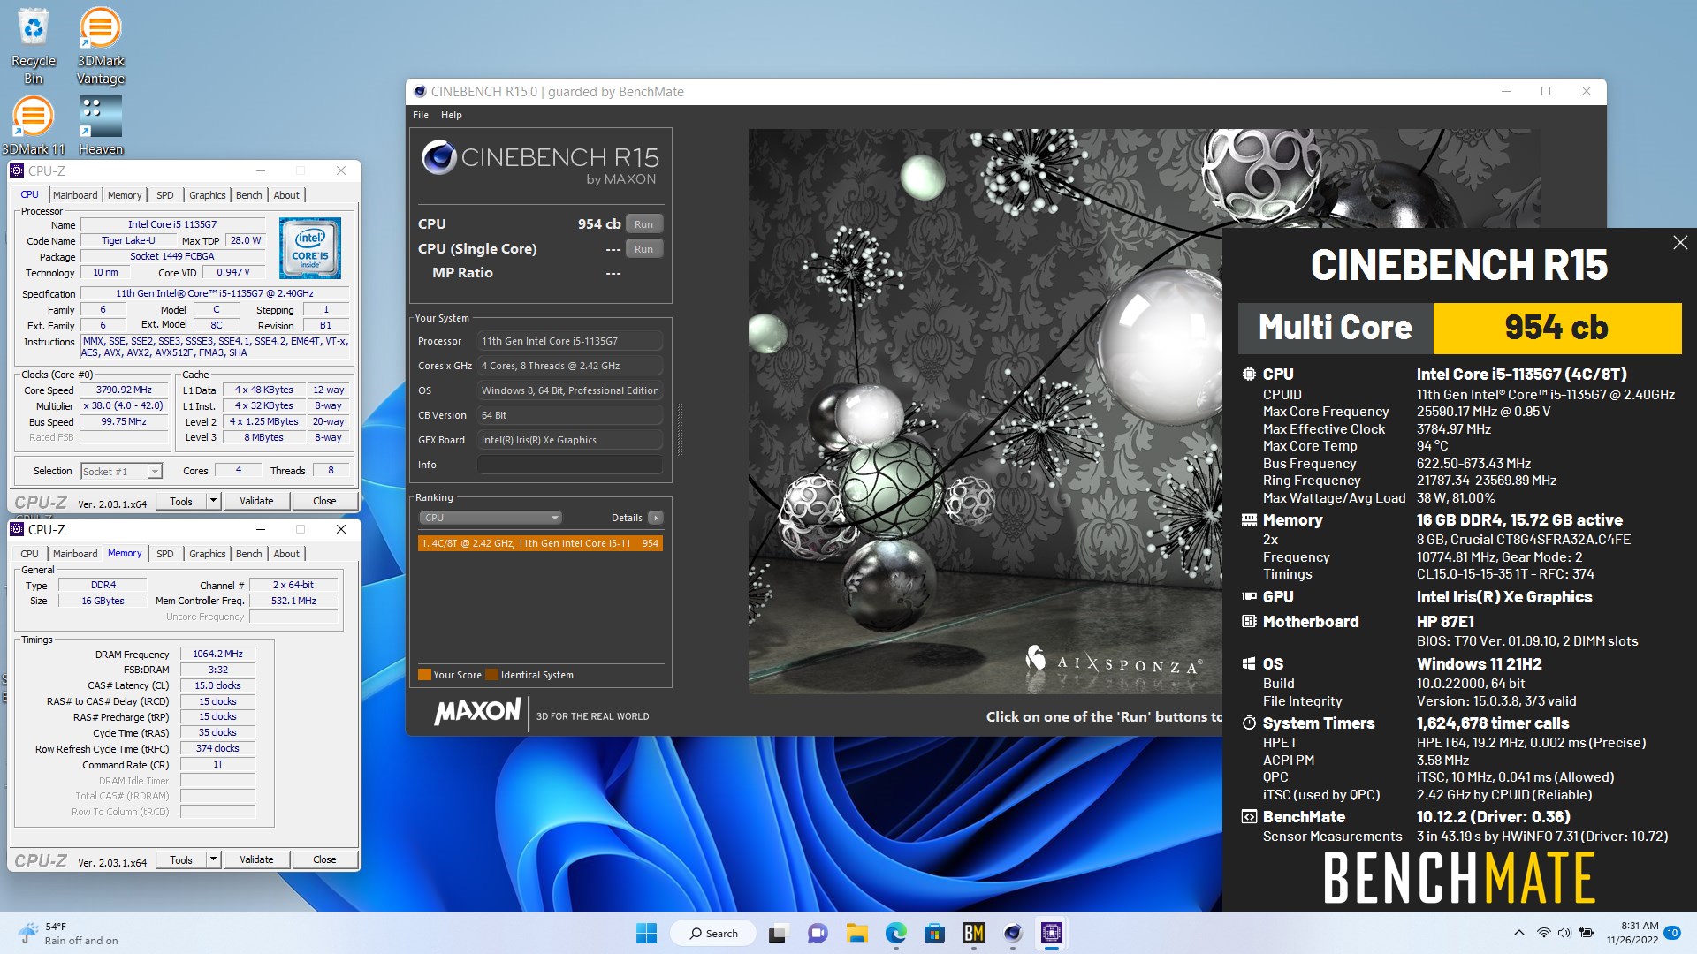Click the Info field in Your System
The width and height of the screenshot is (1697, 954).
point(570,465)
